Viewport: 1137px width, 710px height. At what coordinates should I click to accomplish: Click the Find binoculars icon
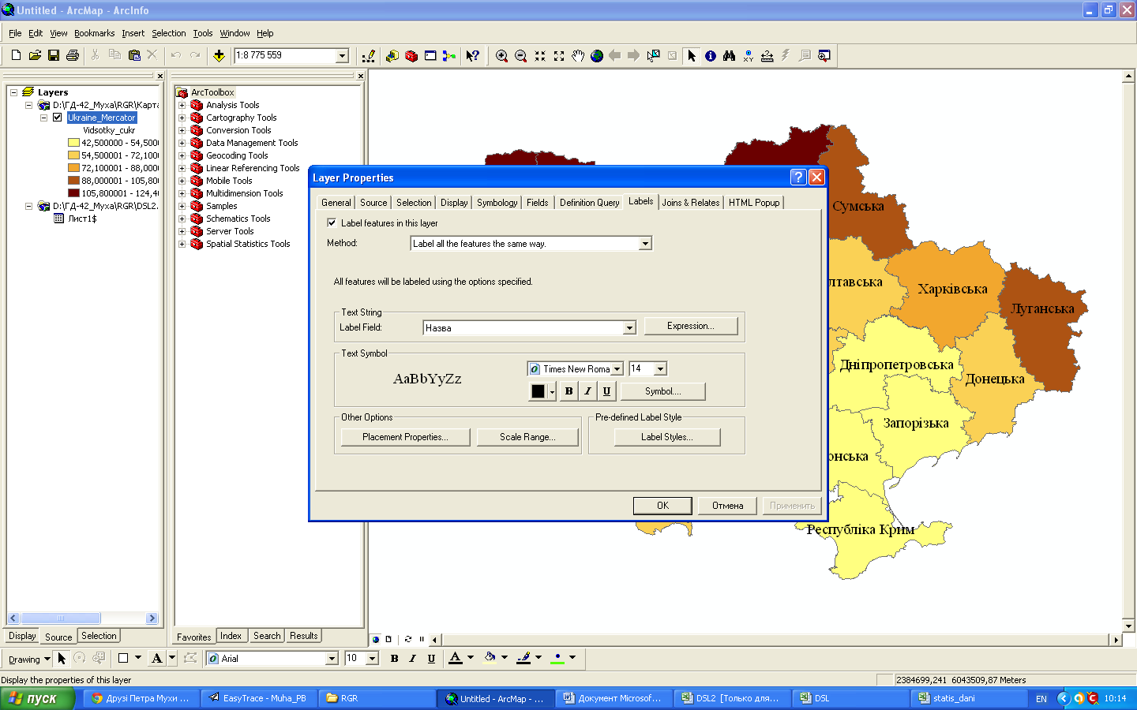(x=729, y=55)
